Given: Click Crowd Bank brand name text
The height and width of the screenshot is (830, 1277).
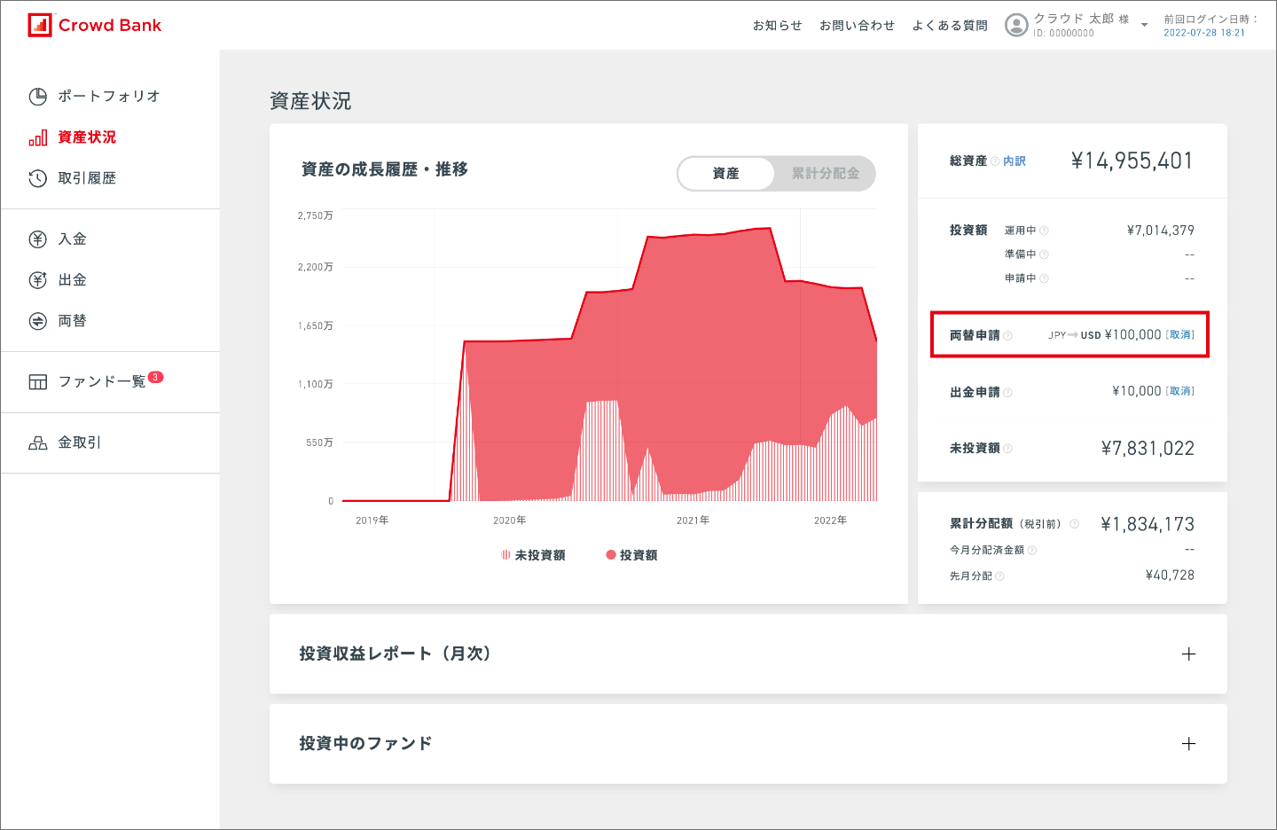Looking at the screenshot, I should (x=110, y=25).
